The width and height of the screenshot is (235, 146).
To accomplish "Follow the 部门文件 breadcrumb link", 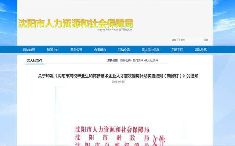I will [138, 60].
